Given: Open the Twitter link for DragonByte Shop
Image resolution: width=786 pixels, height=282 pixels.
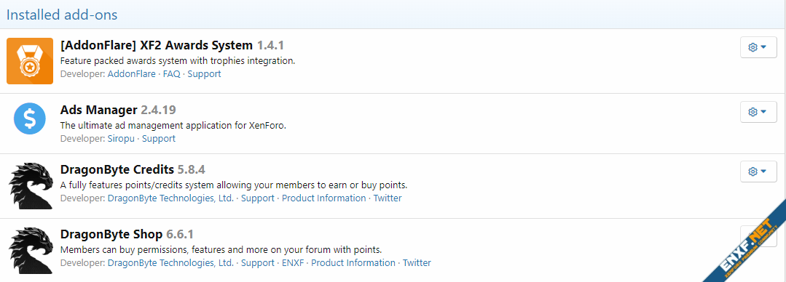Looking at the screenshot, I should [417, 262].
